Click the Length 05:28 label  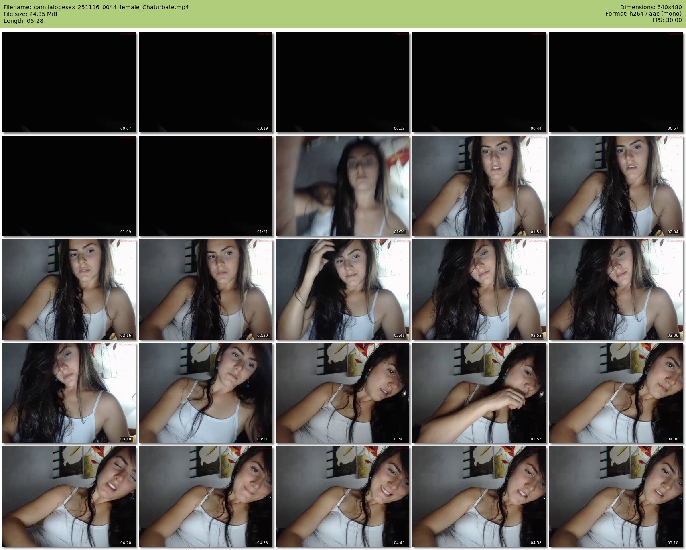coord(23,21)
